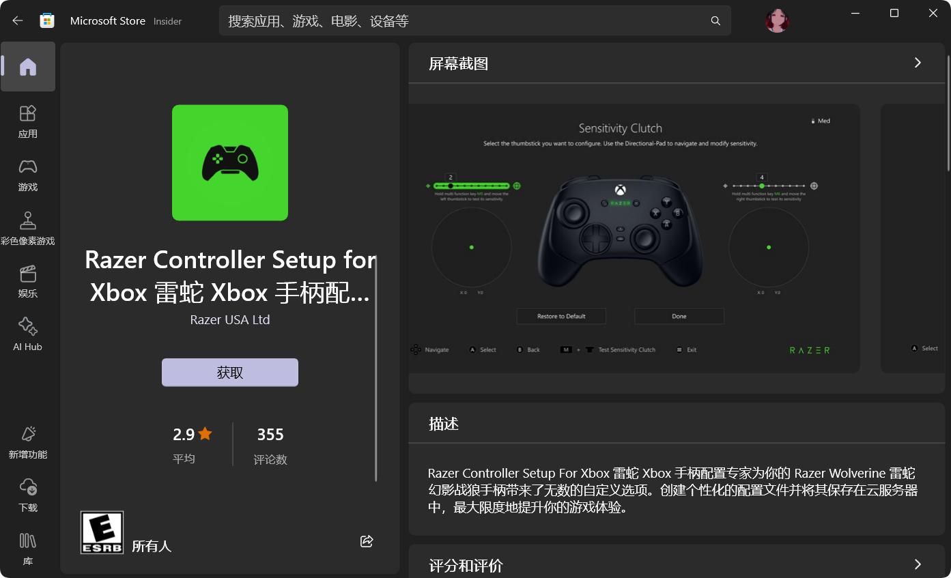Open the 应用 (Apps) section
951x578 pixels.
(x=28, y=121)
